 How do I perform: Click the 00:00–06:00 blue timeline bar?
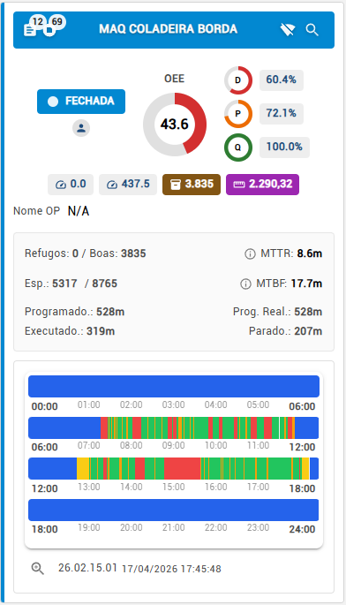[x=174, y=386]
